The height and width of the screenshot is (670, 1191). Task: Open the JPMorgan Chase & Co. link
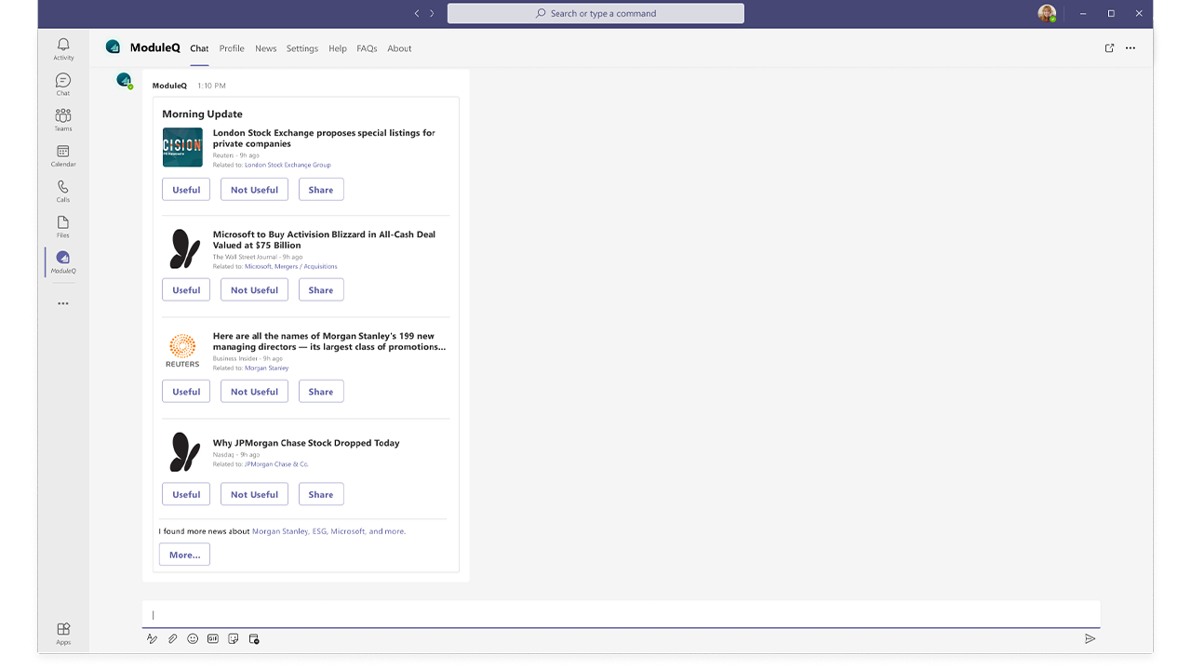(x=276, y=463)
